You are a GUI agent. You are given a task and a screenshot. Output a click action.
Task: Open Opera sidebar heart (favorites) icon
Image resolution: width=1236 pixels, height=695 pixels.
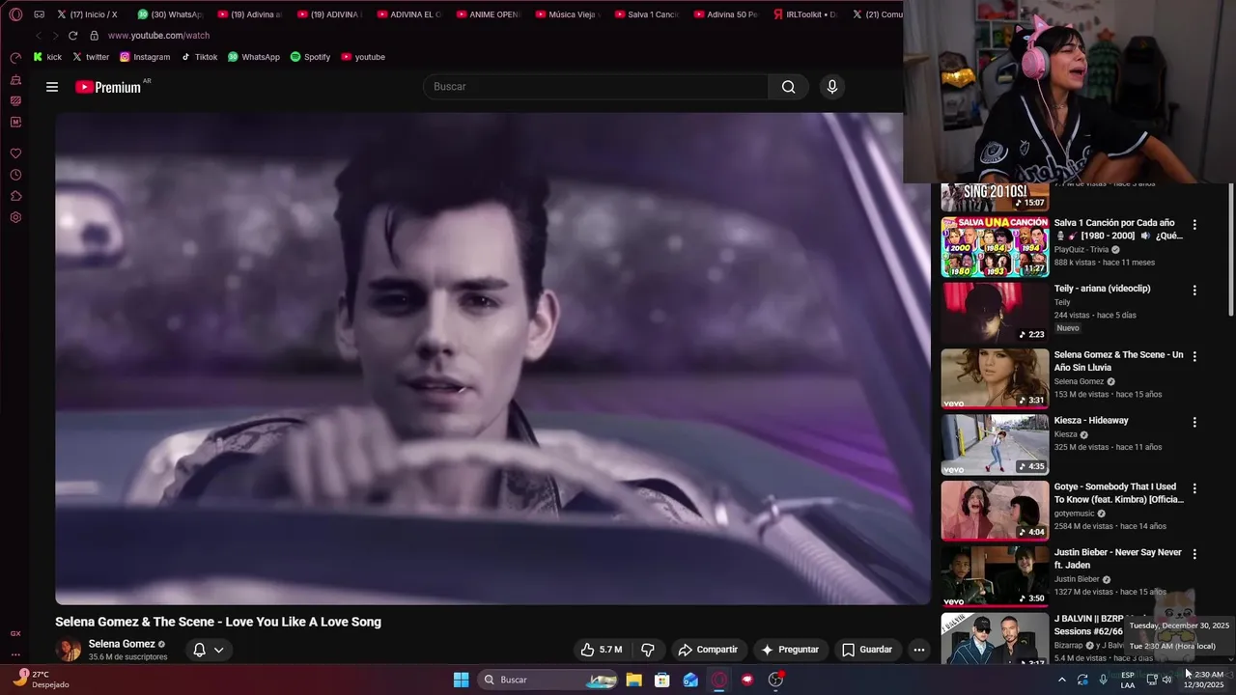pos(15,153)
